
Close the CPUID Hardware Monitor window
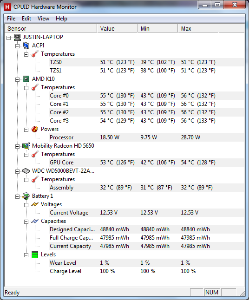pos(235,5)
